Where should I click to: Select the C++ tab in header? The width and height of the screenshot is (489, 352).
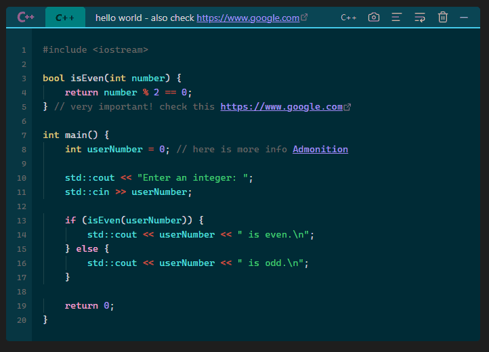[x=65, y=18]
